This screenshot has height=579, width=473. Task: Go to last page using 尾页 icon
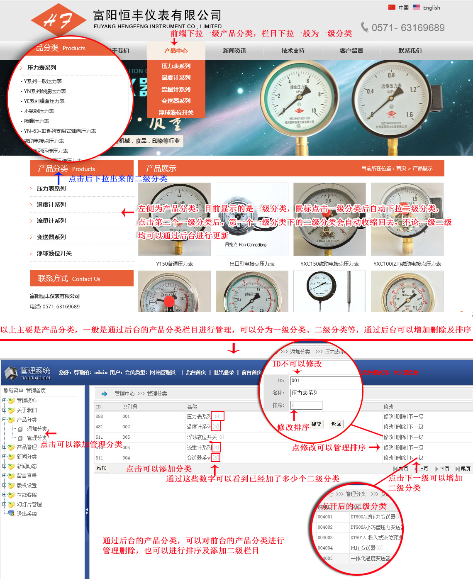coord(458,469)
